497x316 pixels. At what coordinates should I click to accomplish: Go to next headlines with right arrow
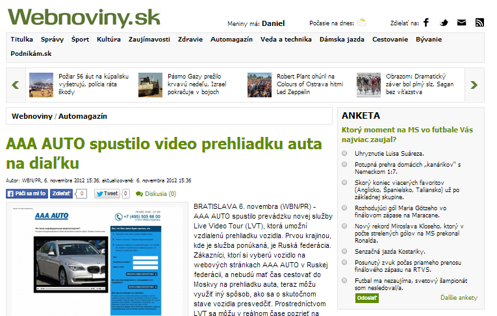[x=474, y=85]
